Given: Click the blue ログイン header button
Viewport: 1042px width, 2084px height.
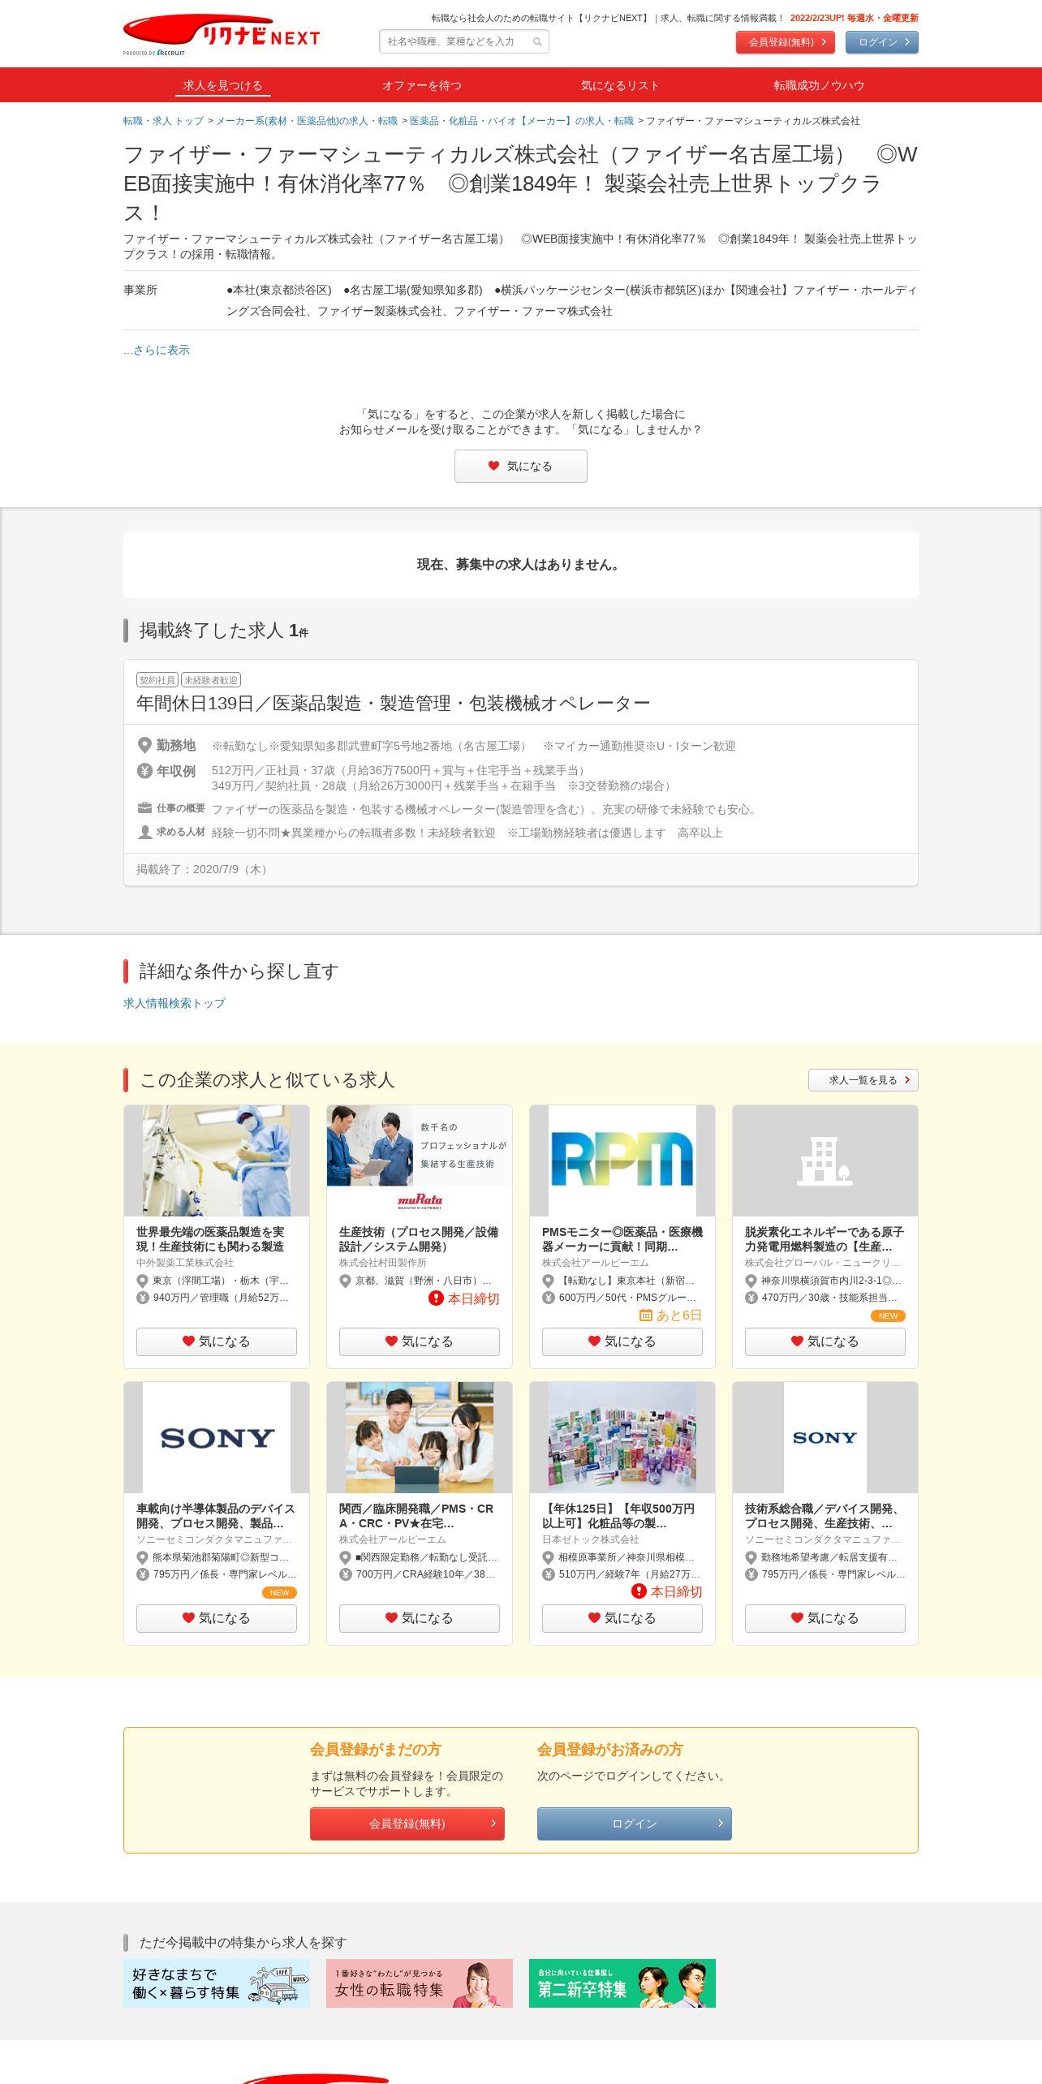Looking at the screenshot, I should pos(882,42).
